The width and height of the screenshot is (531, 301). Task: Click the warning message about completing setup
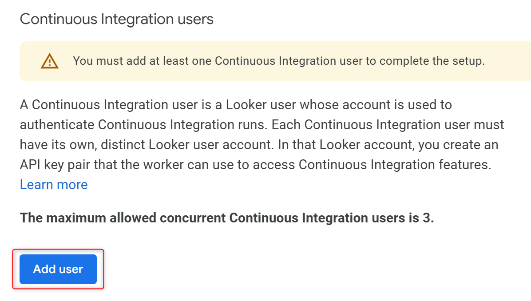pos(279,61)
